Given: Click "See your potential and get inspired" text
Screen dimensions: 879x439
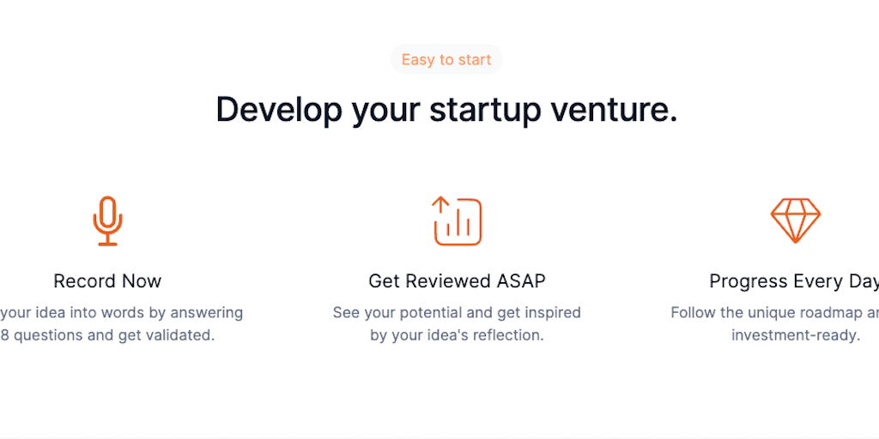Looking at the screenshot, I should pos(457,313).
